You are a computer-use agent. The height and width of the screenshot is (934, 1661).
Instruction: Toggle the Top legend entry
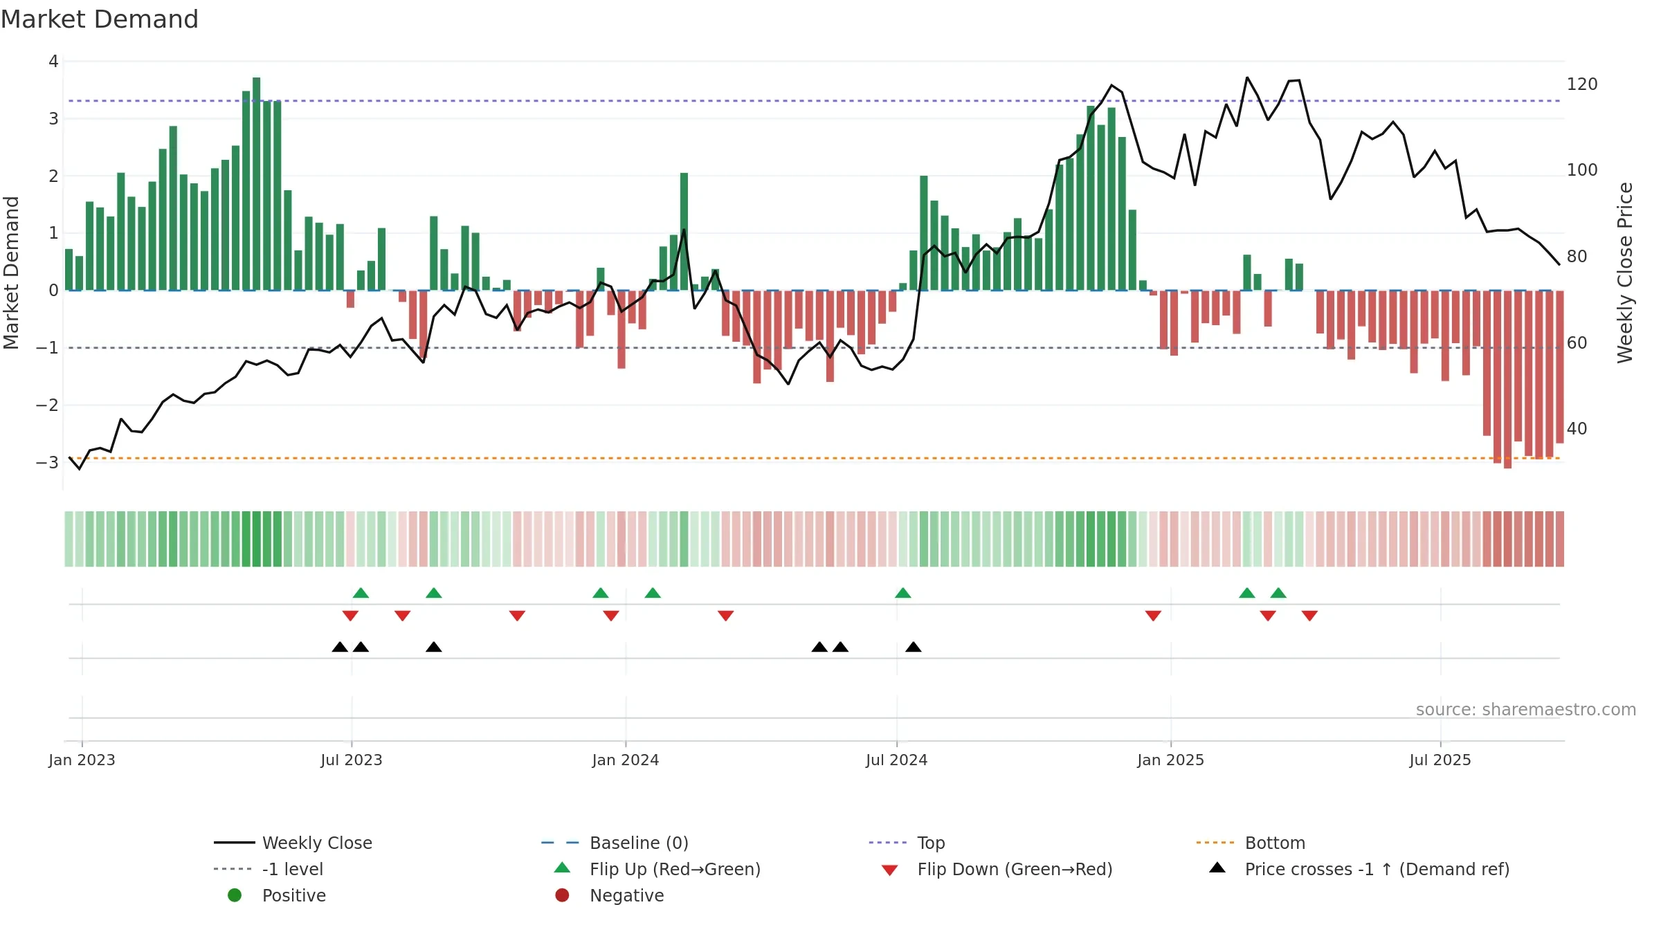point(907,843)
